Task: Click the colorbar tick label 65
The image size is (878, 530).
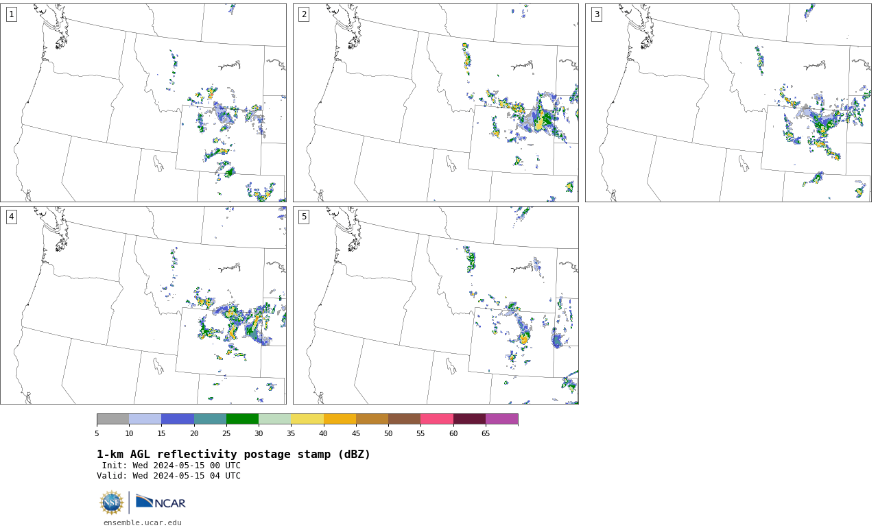Action: point(486,433)
